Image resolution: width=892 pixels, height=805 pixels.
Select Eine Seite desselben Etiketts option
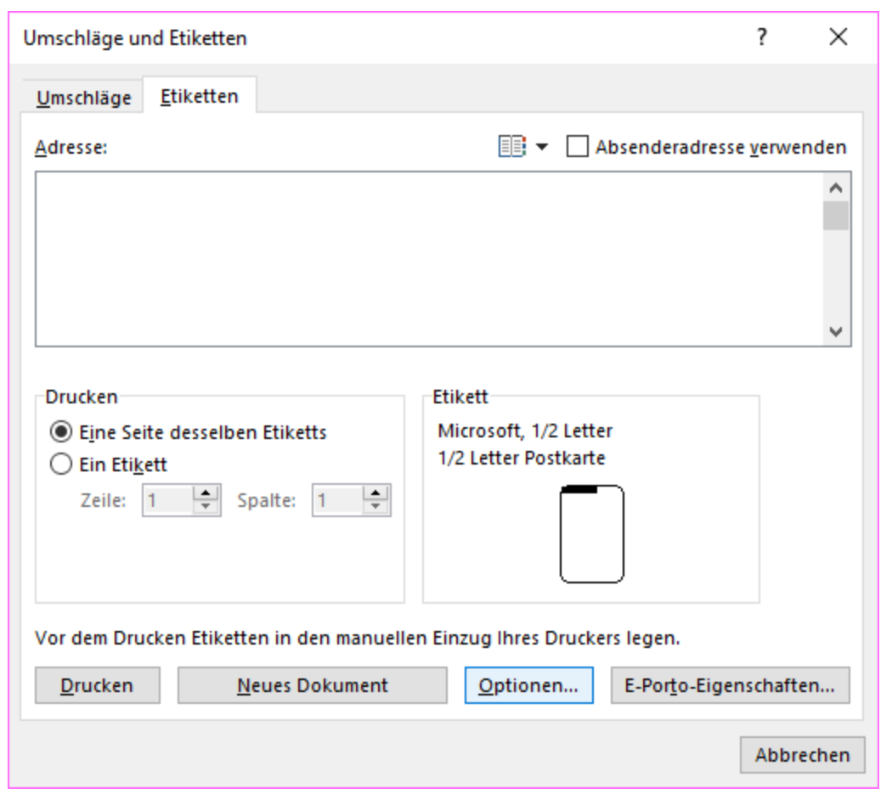pyautogui.click(x=60, y=432)
